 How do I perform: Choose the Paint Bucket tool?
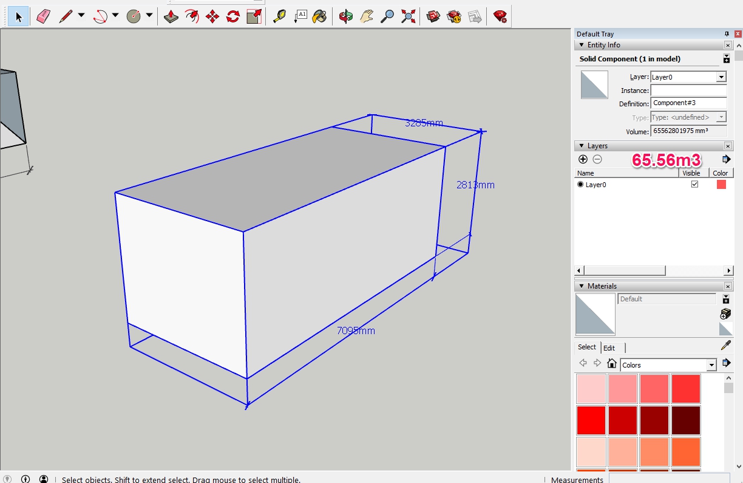[x=319, y=16]
